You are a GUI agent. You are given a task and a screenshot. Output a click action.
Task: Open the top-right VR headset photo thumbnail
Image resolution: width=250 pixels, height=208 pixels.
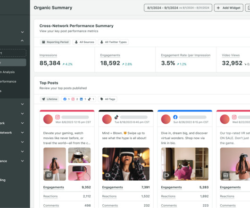click(79, 155)
